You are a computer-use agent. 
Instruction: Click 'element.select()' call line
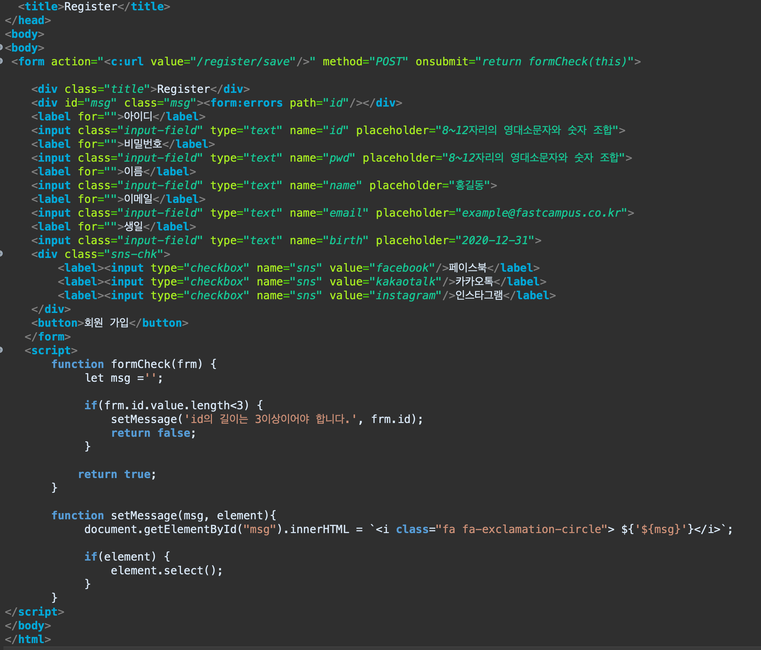[167, 571]
